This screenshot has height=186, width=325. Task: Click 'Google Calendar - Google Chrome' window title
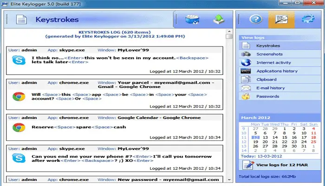pyautogui.click(x=159, y=118)
